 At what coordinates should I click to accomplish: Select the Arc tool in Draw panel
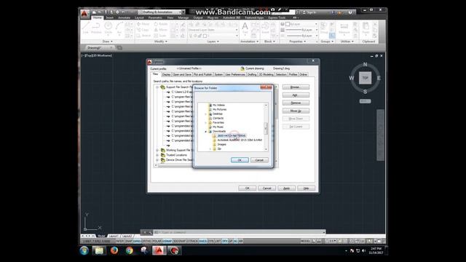tap(119, 29)
